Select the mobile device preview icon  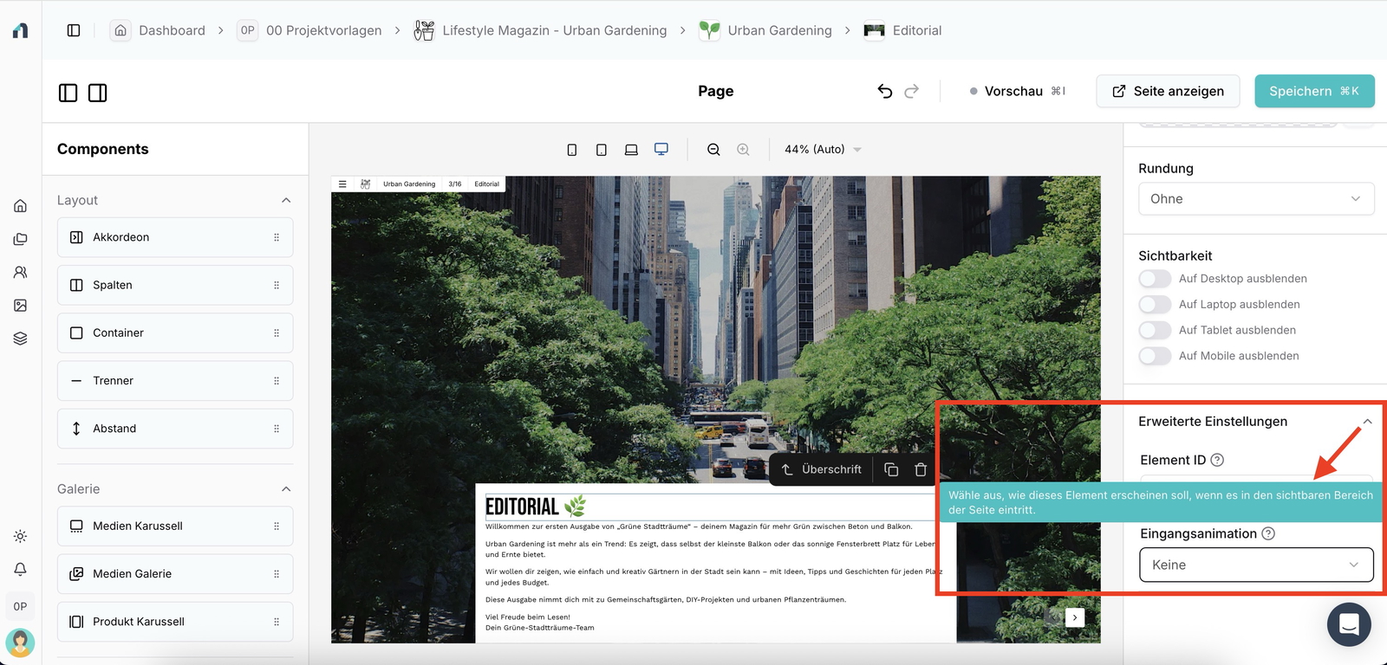click(x=571, y=150)
